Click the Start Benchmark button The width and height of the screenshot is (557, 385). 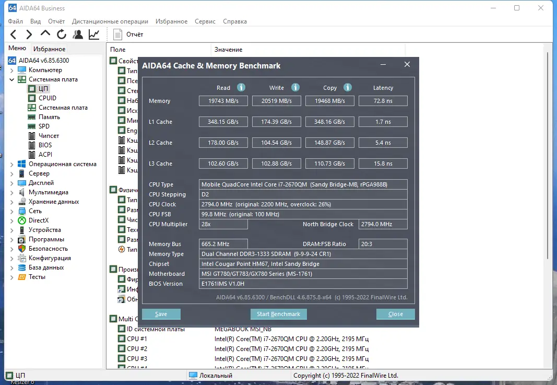[x=279, y=314]
